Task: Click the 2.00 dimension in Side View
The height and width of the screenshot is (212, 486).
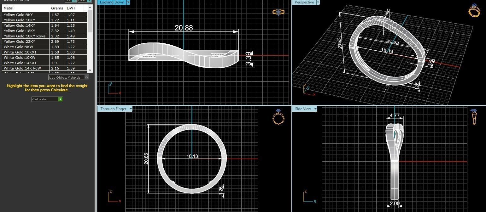Action: point(395,204)
